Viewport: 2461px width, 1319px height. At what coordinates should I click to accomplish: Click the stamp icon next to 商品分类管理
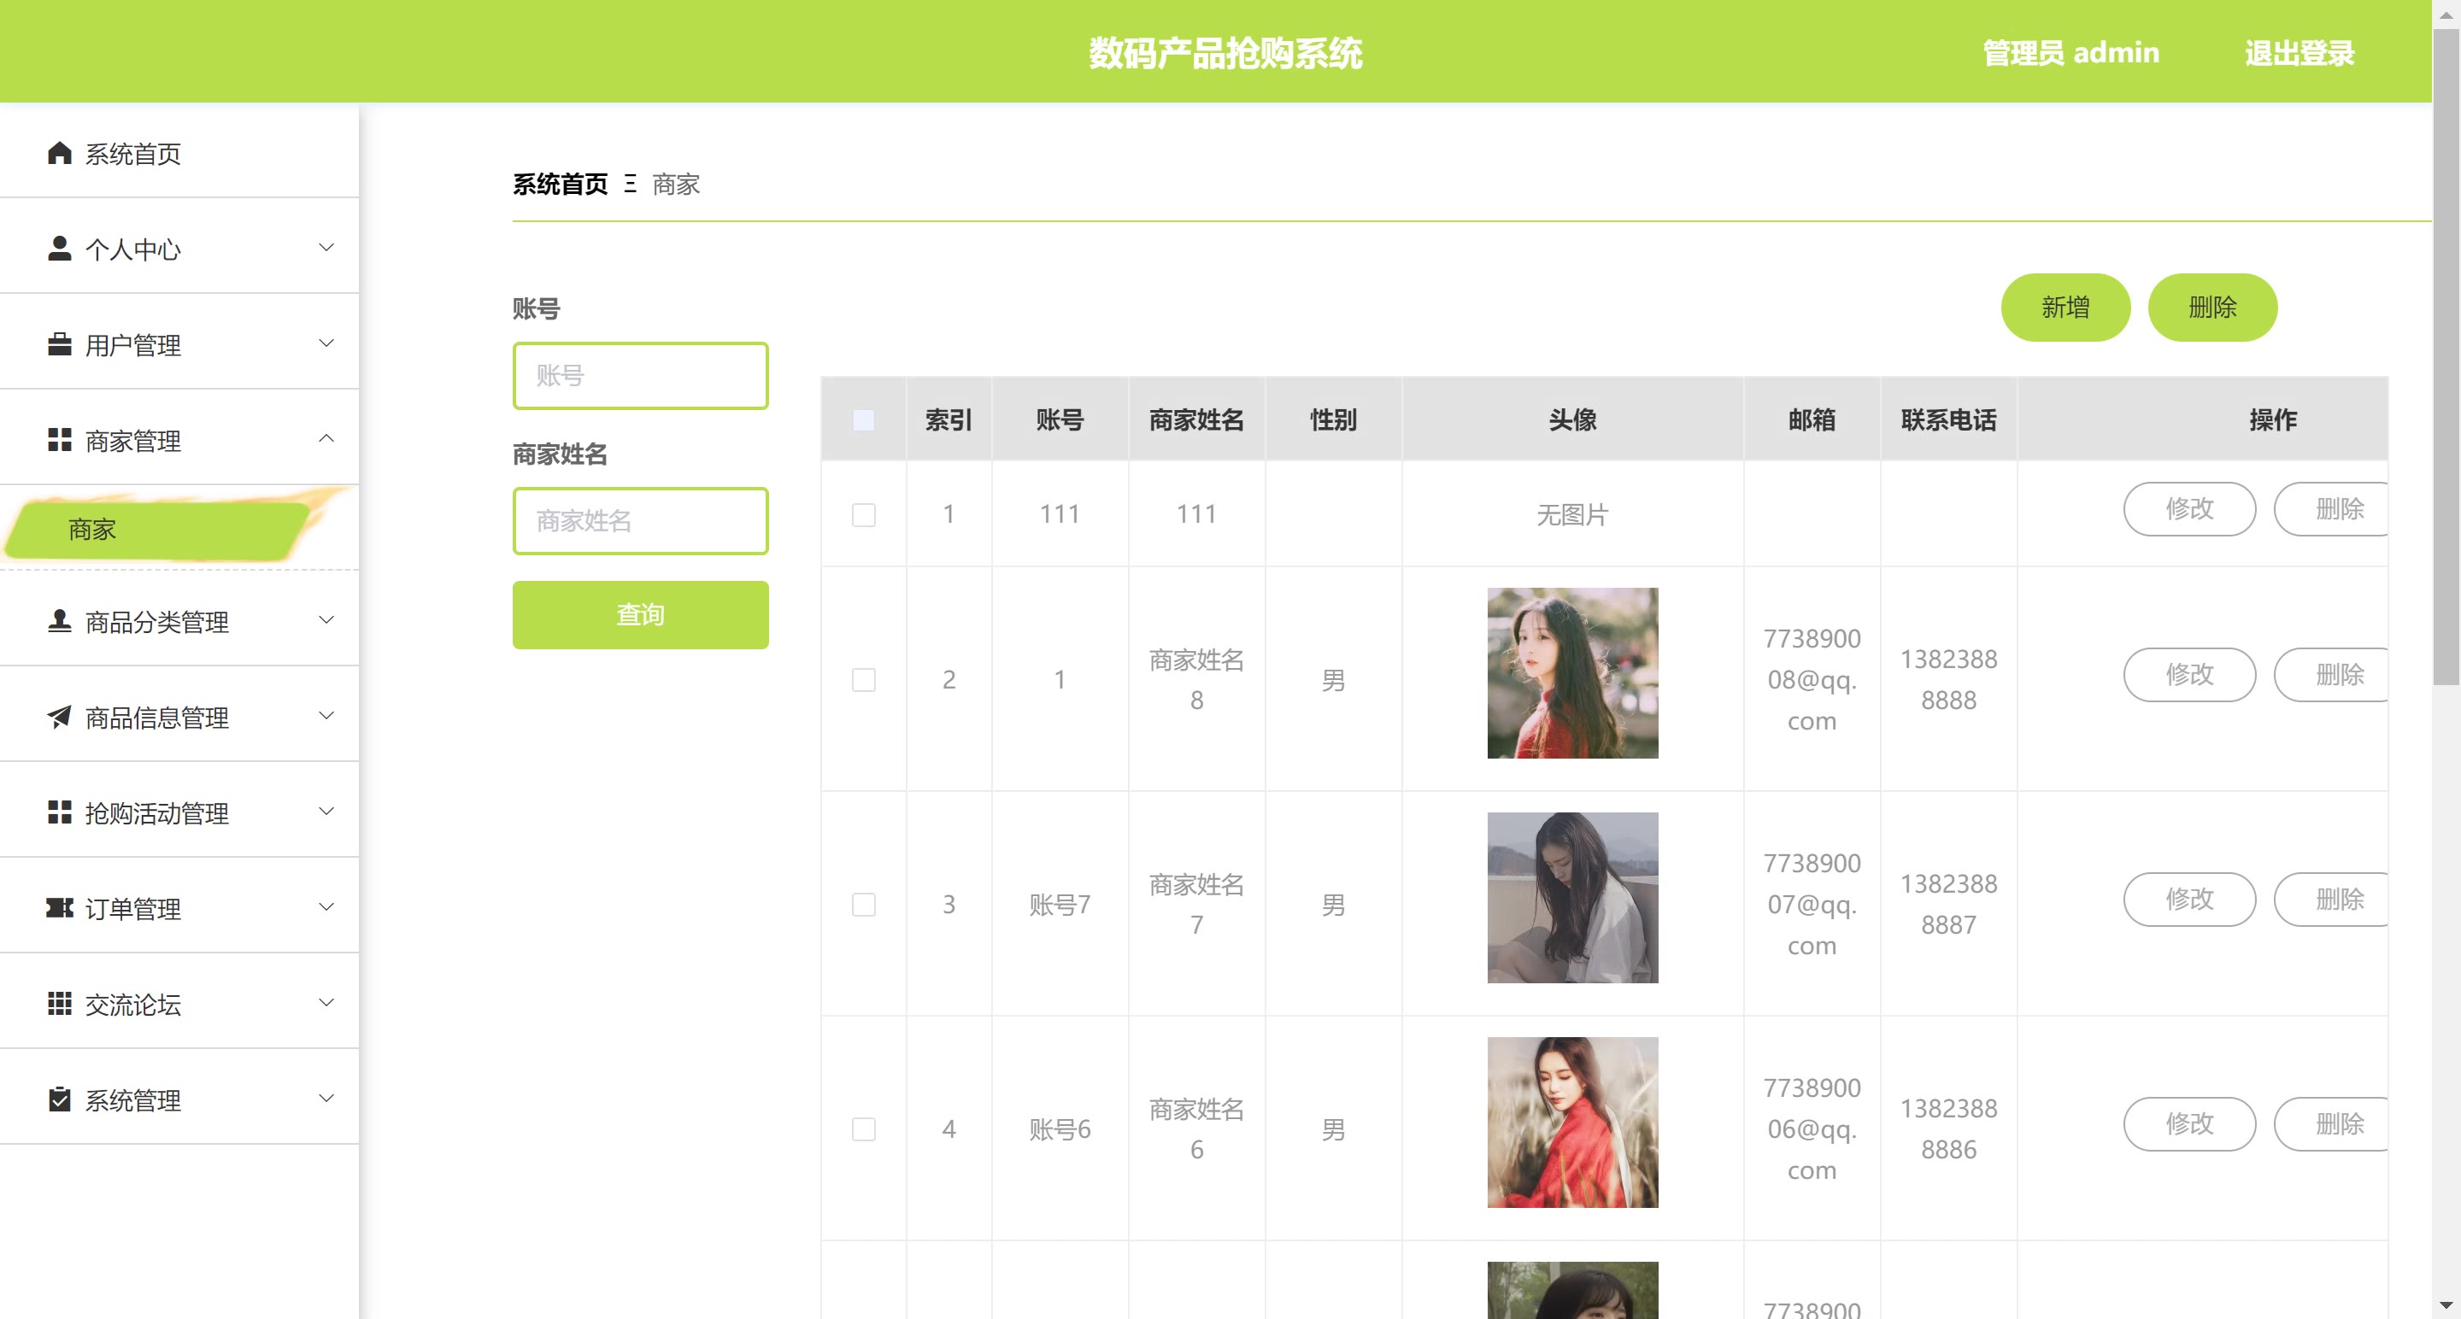tap(59, 621)
